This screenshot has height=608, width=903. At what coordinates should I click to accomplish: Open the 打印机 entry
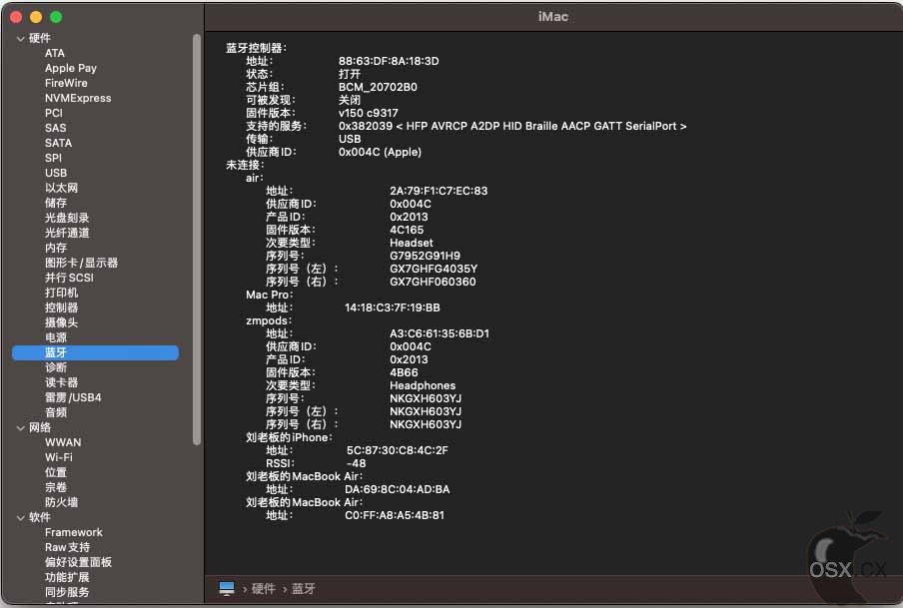coord(61,293)
